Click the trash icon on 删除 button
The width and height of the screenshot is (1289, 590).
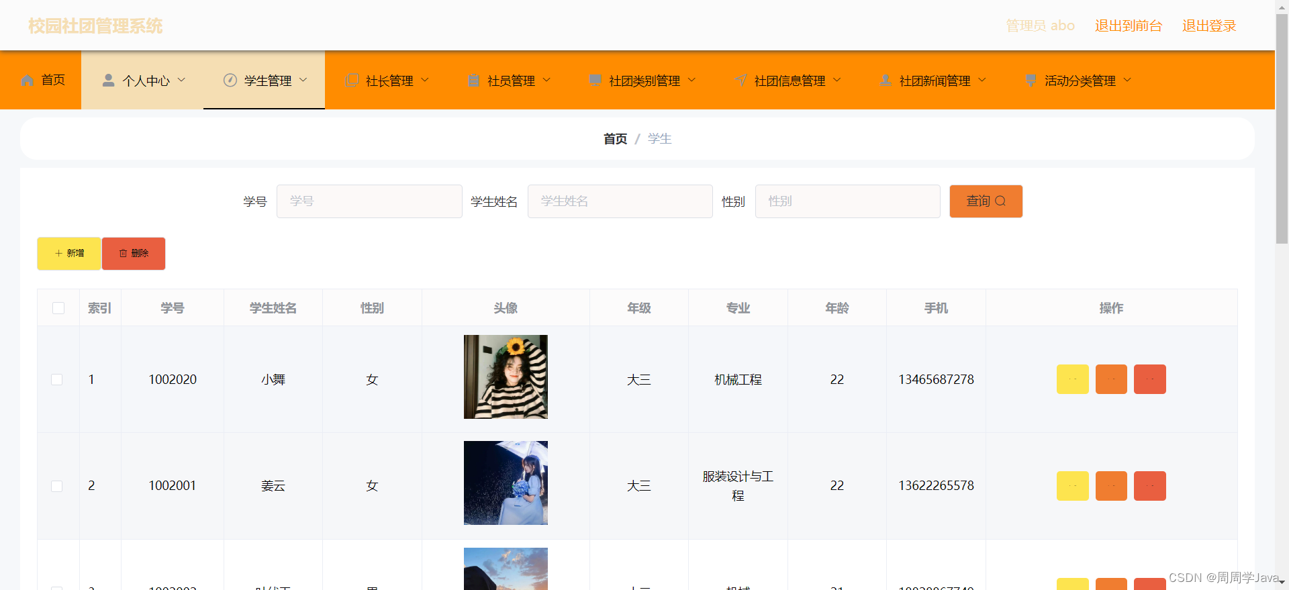pos(123,254)
